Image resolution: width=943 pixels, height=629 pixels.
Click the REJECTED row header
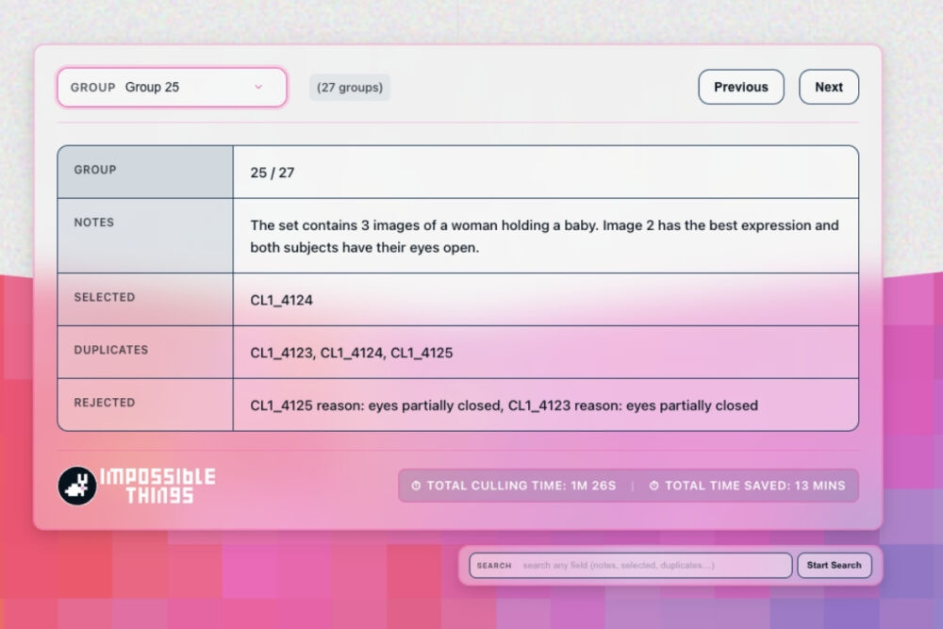pyautogui.click(x=105, y=403)
